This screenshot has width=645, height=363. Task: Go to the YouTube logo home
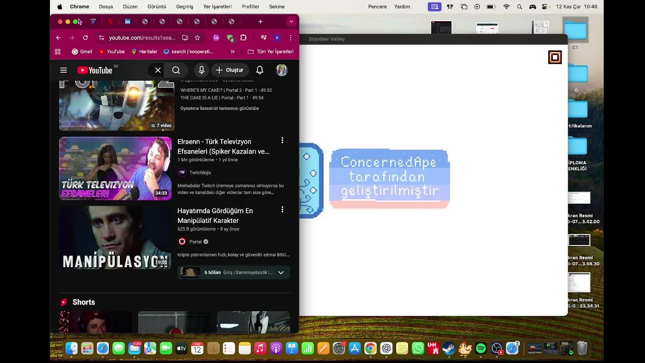coord(94,70)
